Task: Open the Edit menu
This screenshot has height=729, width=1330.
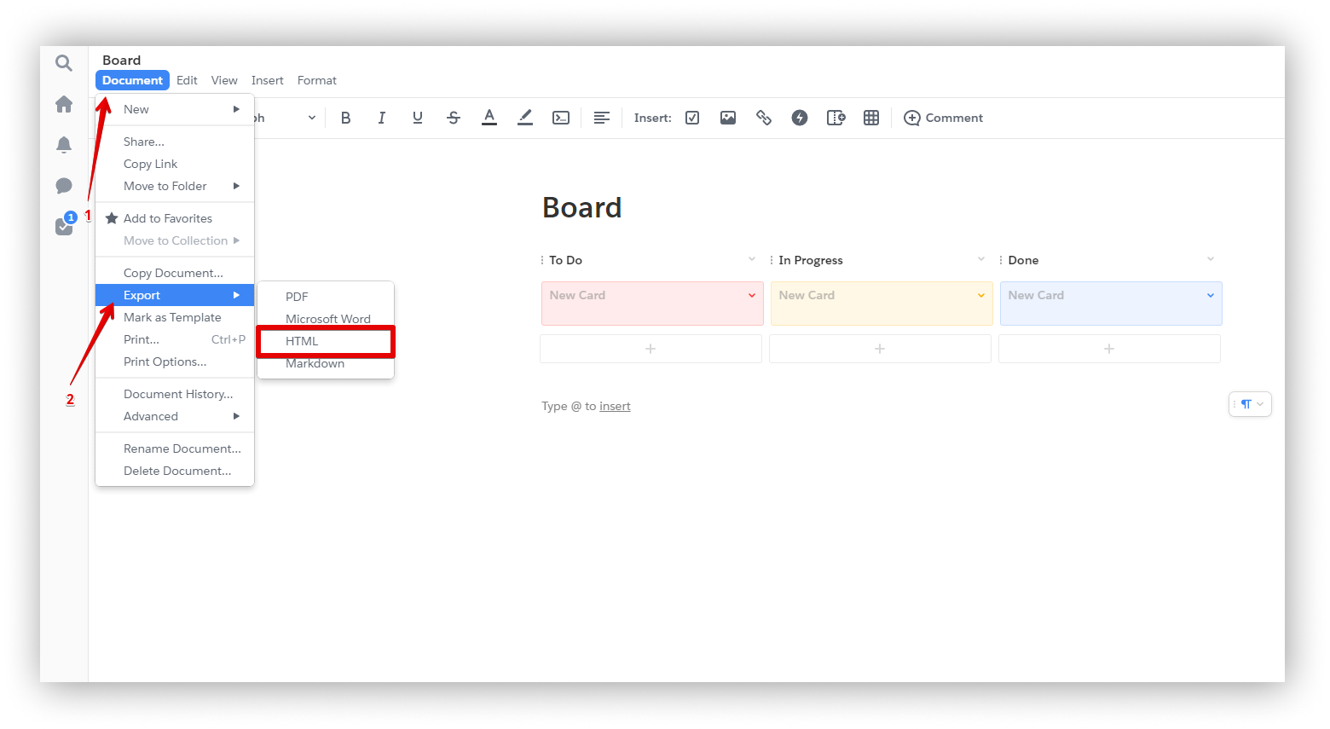Action: coord(187,80)
